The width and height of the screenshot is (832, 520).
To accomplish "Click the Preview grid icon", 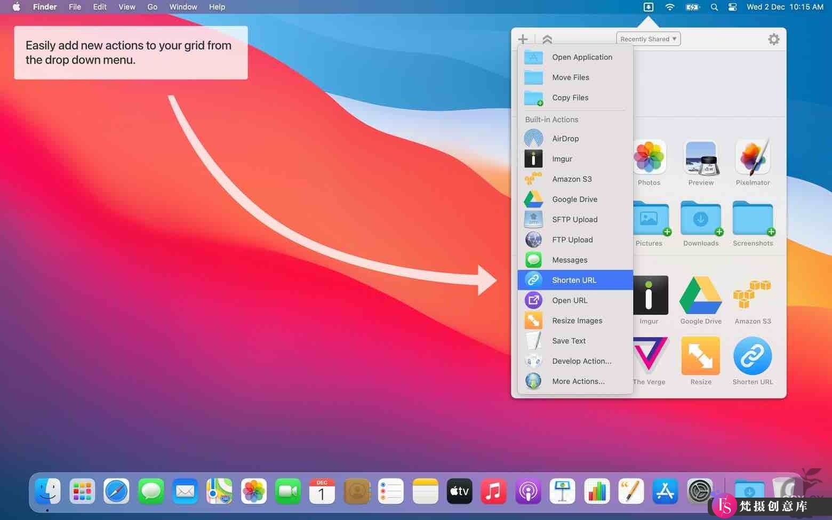I will click(701, 157).
